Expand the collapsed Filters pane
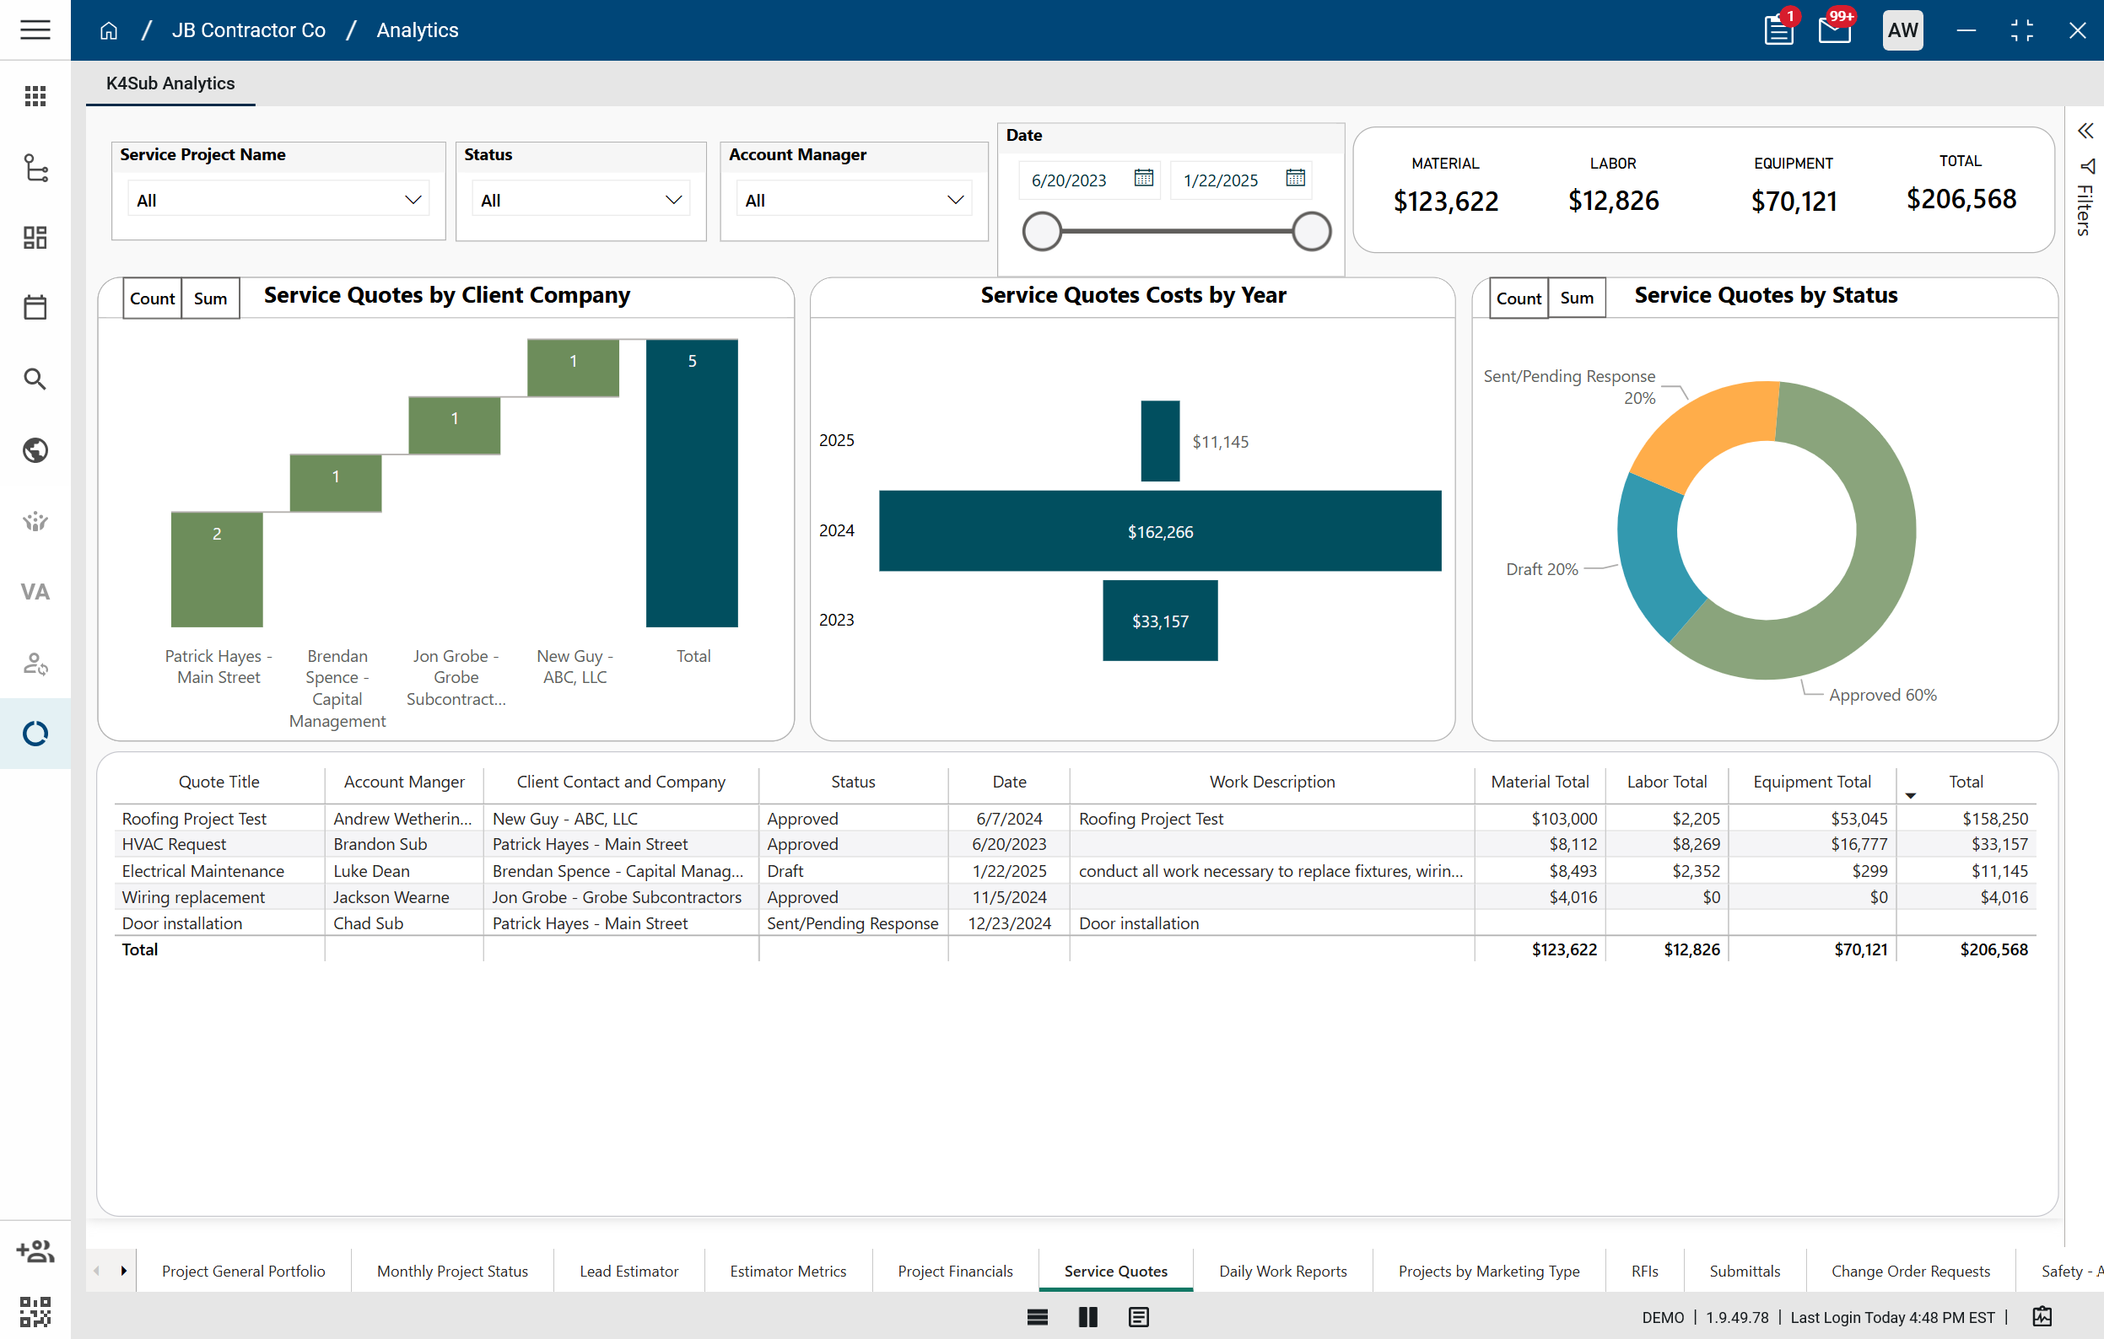This screenshot has width=2104, height=1339. 2085,131
